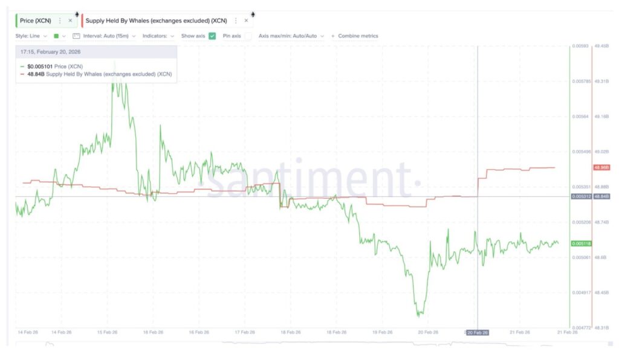Screen dimensions: 619x351
Task: Click the plus icon beside Combine metrics
Action: [x=332, y=36]
